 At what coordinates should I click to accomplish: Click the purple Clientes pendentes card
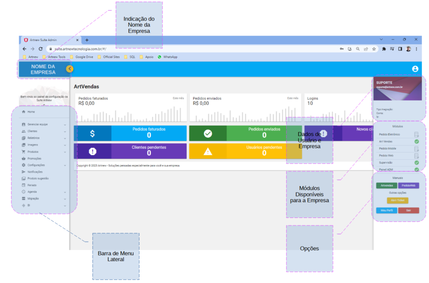130,151
